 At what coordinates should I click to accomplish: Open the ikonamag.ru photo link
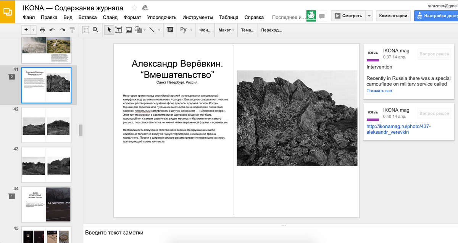[398, 129]
